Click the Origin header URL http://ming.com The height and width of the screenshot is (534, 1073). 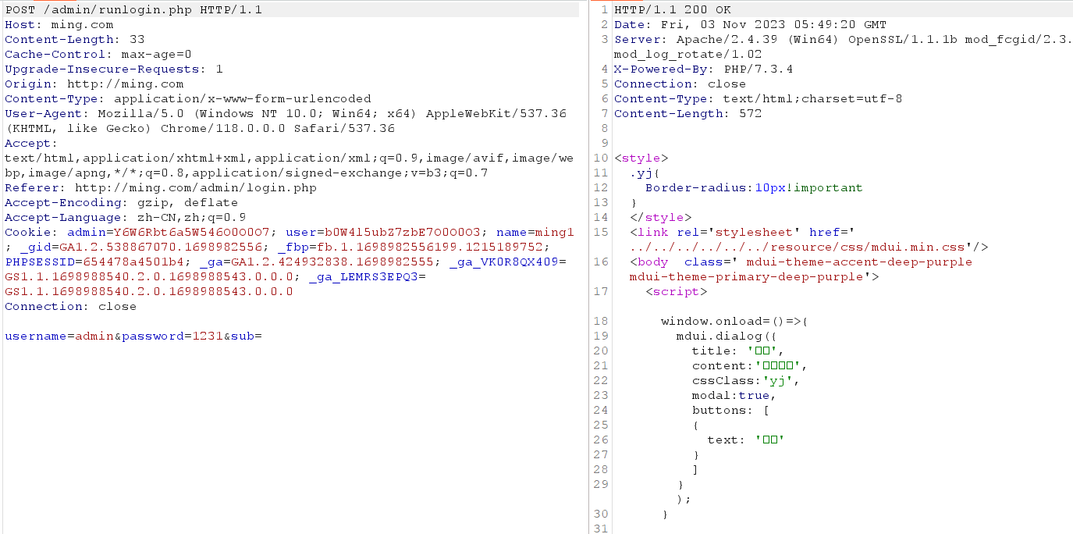coord(125,84)
